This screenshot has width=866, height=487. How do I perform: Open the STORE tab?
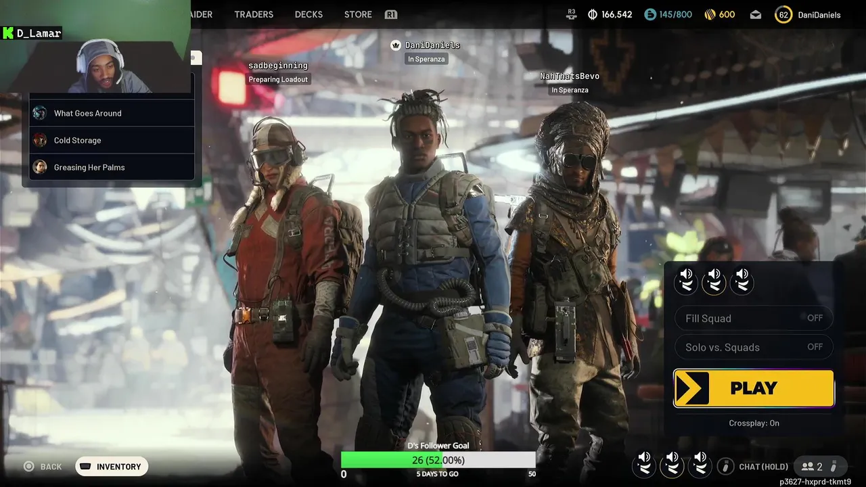[358, 14]
